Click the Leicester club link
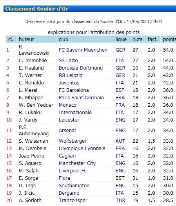The width and height of the screenshot is (176, 206). pos(69,120)
